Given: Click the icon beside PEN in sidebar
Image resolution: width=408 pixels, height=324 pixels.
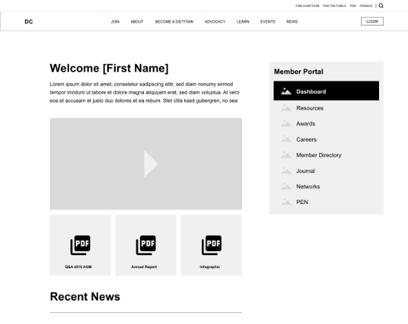Looking at the screenshot, I should click(286, 202).
